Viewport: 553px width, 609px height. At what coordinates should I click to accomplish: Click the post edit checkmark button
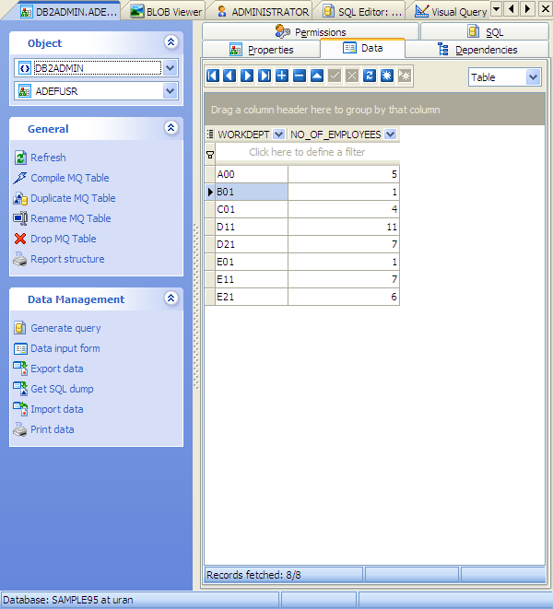tap(335, 76)
